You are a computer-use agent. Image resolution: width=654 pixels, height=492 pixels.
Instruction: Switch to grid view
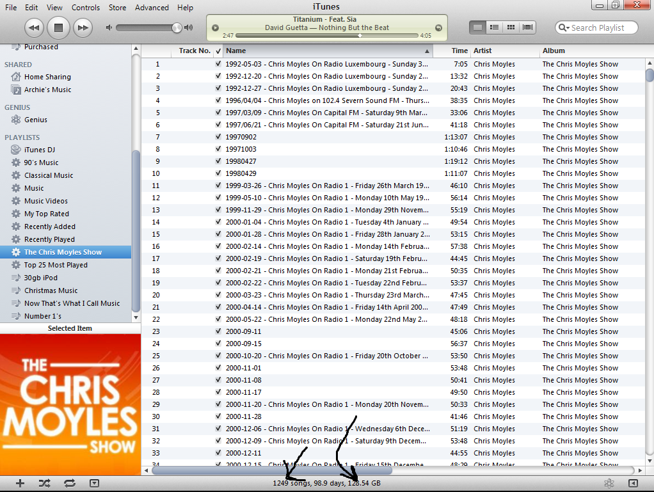511,28
